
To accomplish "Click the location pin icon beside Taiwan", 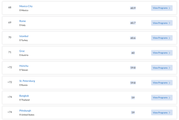I will coord(20,70).
